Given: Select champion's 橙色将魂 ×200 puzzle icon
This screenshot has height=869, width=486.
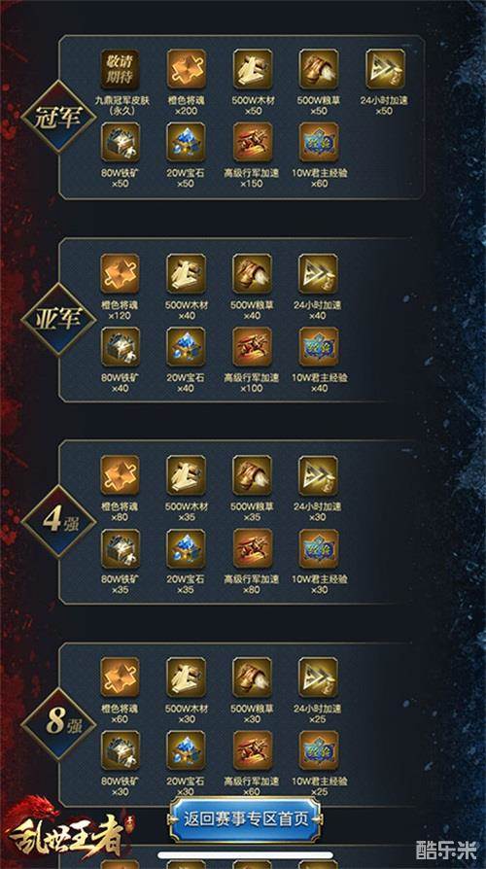Looking at the screenshot, I should click(187, 69).
